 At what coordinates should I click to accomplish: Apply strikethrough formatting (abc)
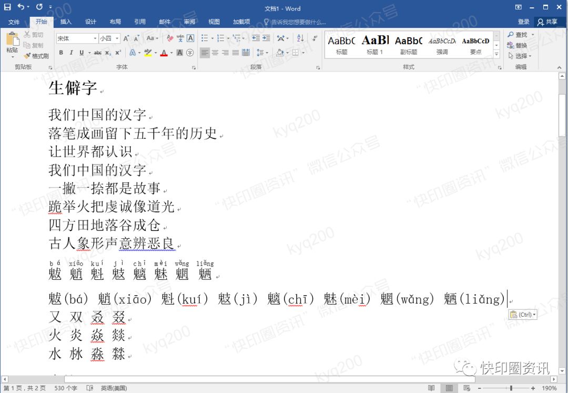coord(98,53)
